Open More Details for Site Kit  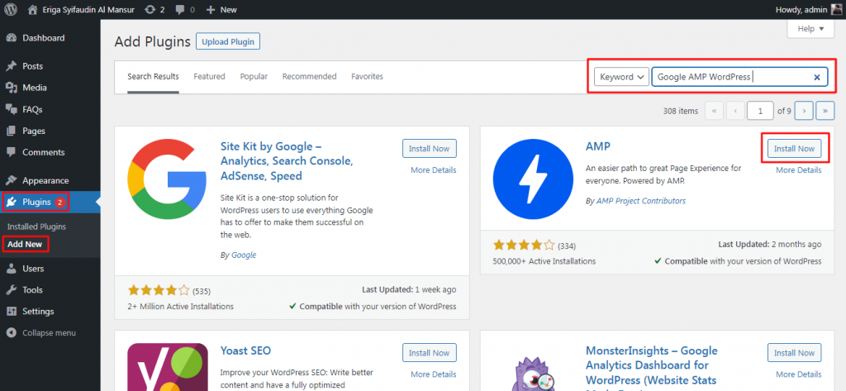pos(433,170)
